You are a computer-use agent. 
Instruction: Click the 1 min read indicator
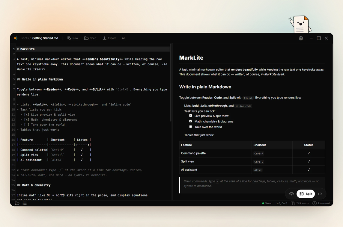point(321,203)
